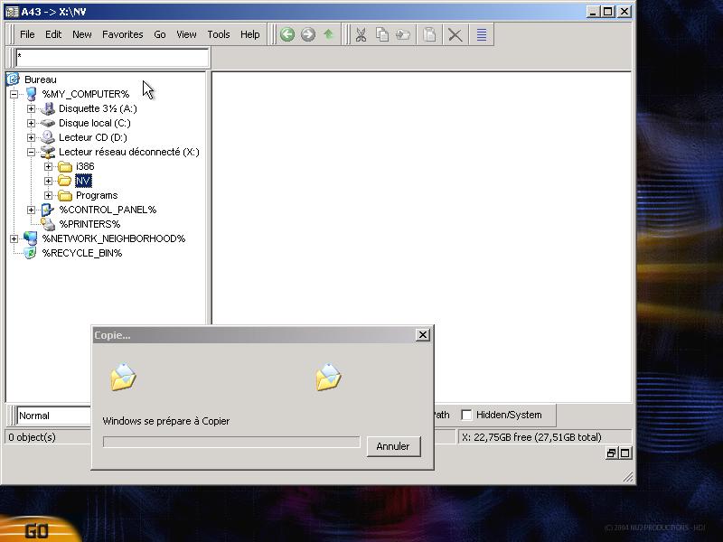
Task: Collapse the Lecteur réseau déconnecté (X:) node
Action: tap(31, 152)
